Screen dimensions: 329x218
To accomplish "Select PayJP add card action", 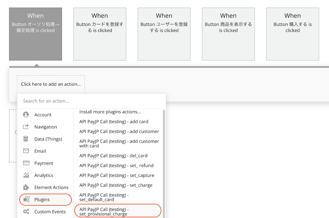I will click(x=114, y=122).
